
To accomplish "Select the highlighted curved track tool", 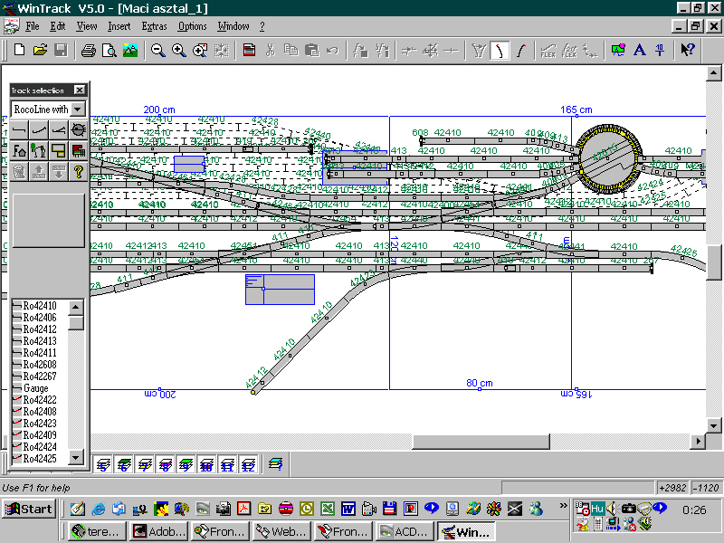I will click(x=500, y=50).
